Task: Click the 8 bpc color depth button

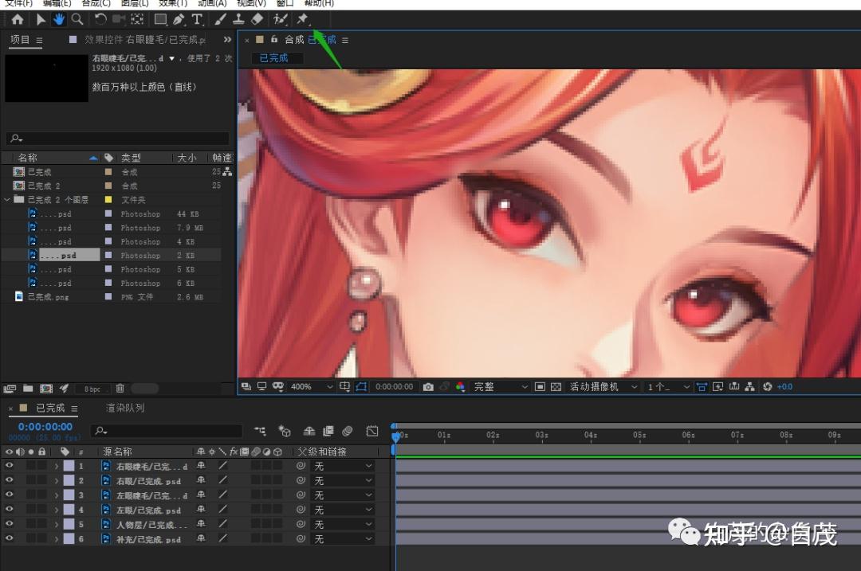Action: 92,389
